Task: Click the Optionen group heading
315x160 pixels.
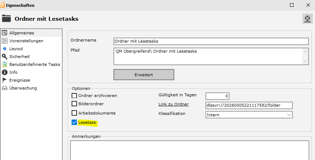Action: (x=81, y=88)
